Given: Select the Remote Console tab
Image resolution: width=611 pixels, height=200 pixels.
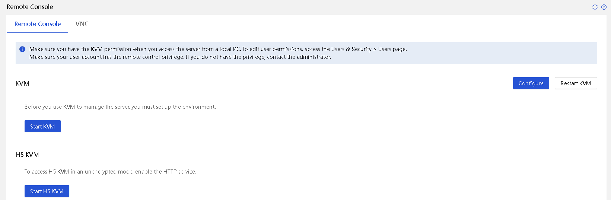Looking at the screenshot, I should [38, 24].
